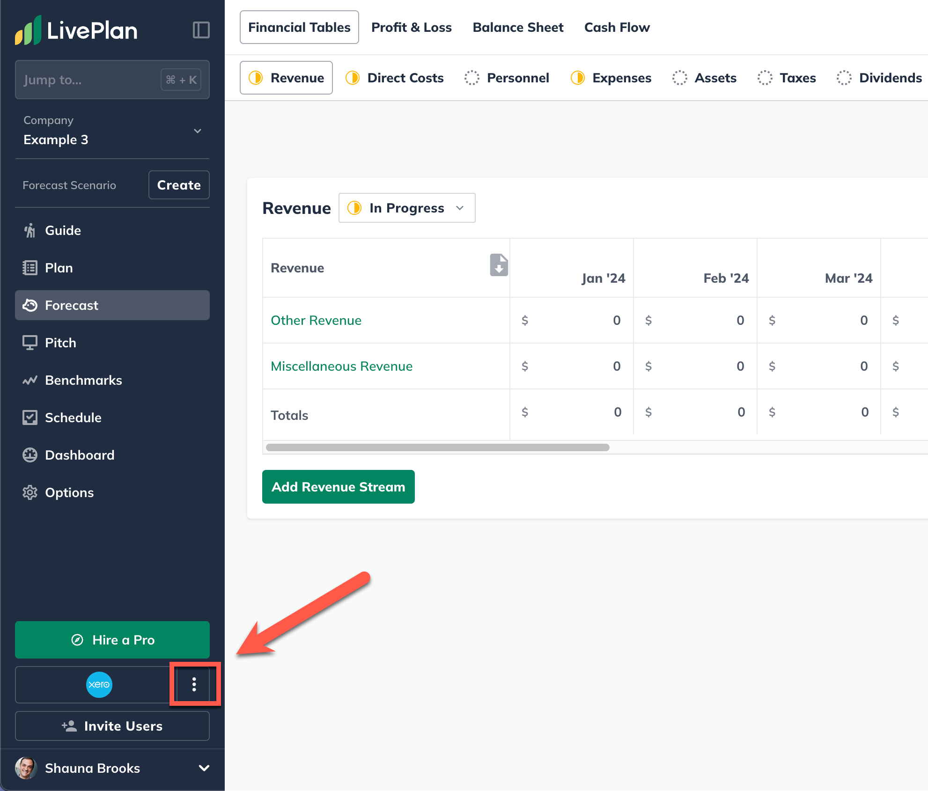
Task: Download revenue table export icon
Action: (499, 265)
